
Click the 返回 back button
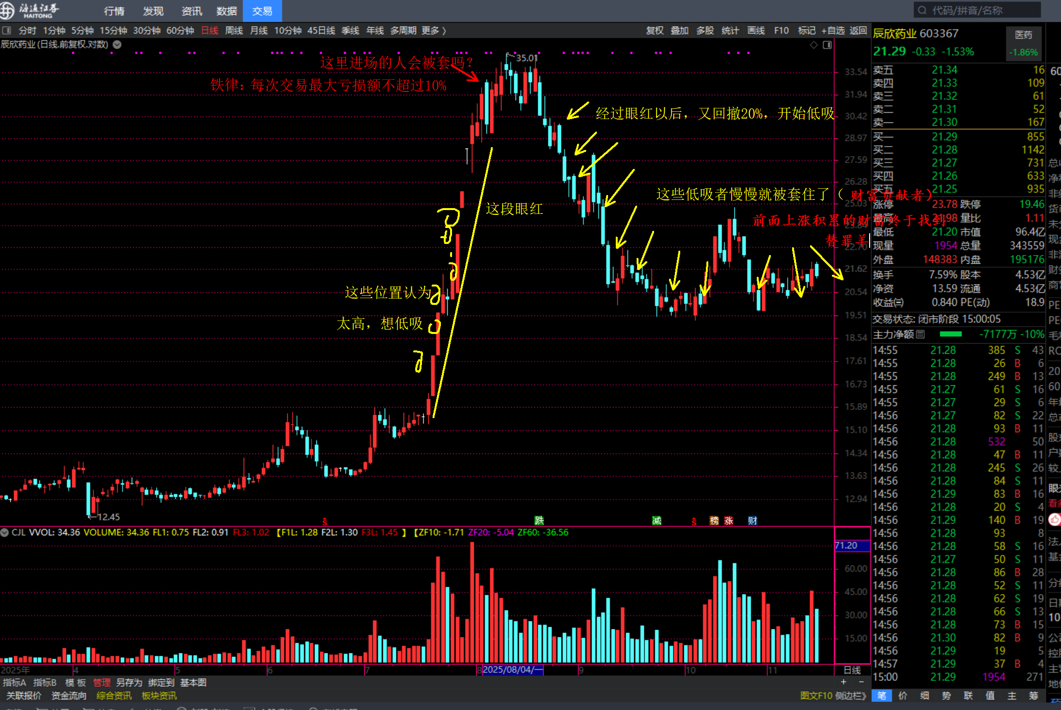858,30
